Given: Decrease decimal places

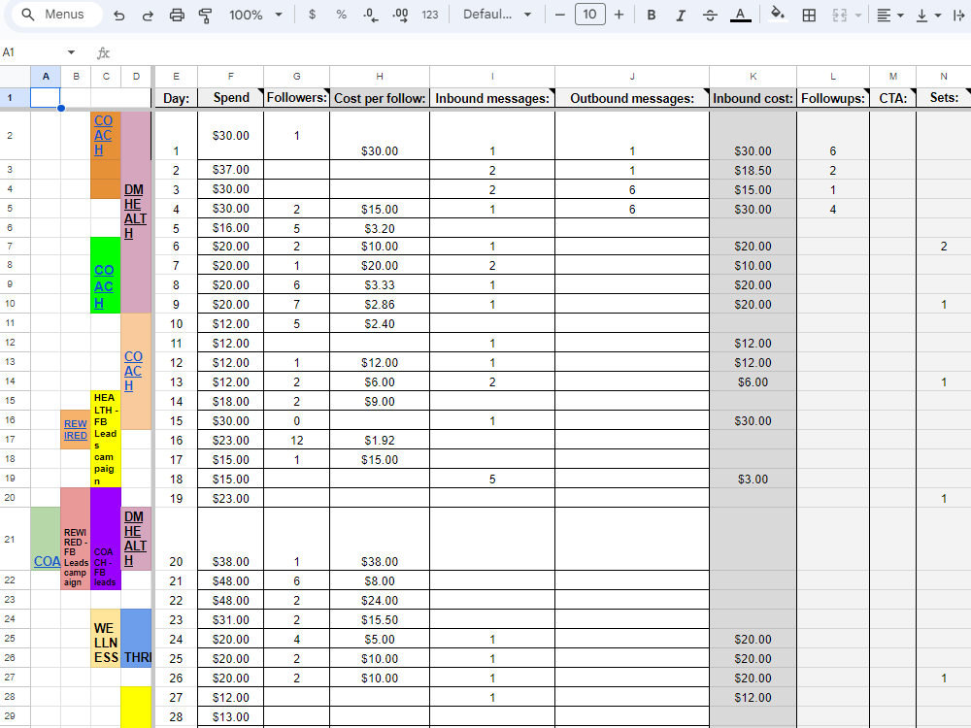Looking at the screenshot, I should click(x=371, y=15).
